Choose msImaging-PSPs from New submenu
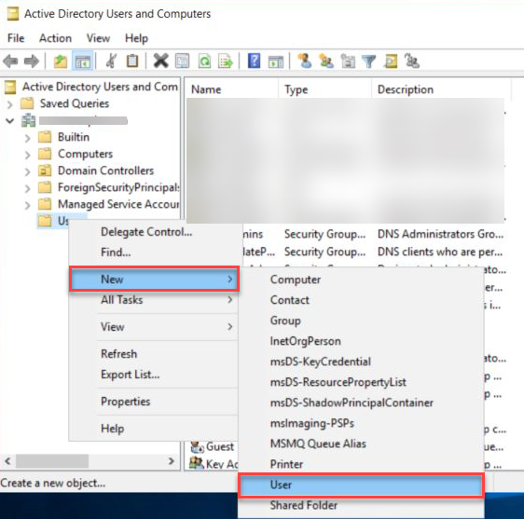524x519 pixels. click(361, 423)
